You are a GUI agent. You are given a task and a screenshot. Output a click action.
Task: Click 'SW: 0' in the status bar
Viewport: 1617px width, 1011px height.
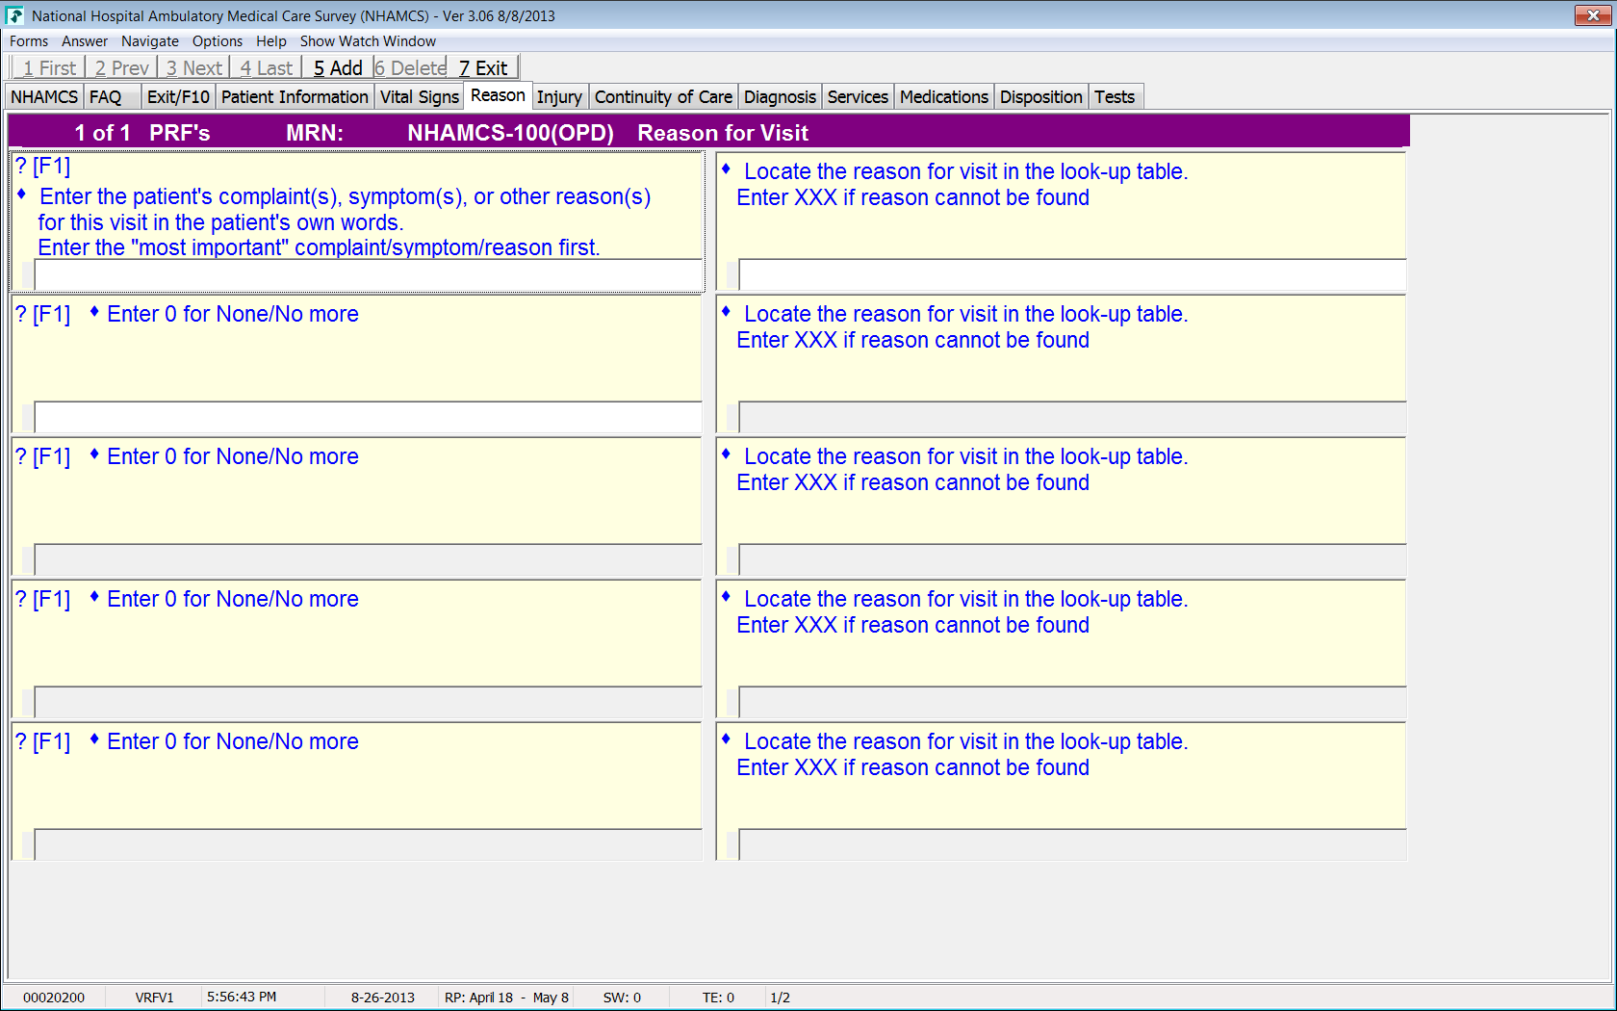pos(622,998)
